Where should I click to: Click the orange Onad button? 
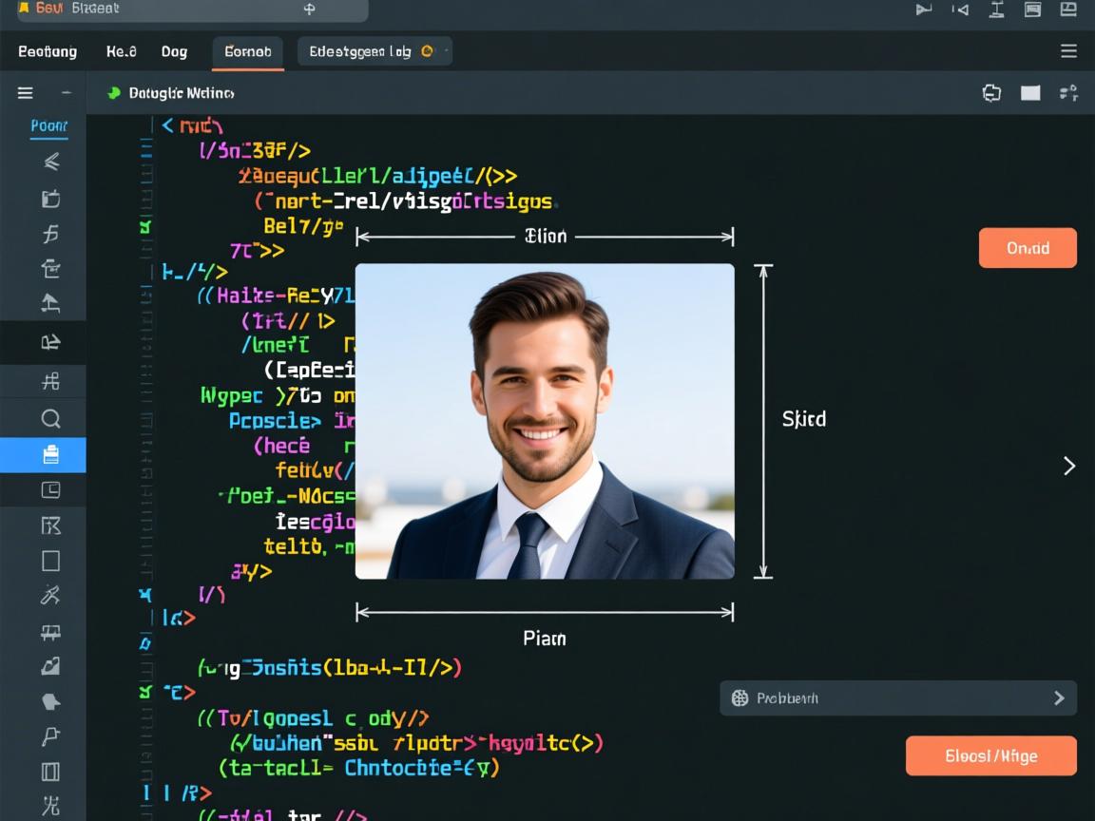(1028, 248)
